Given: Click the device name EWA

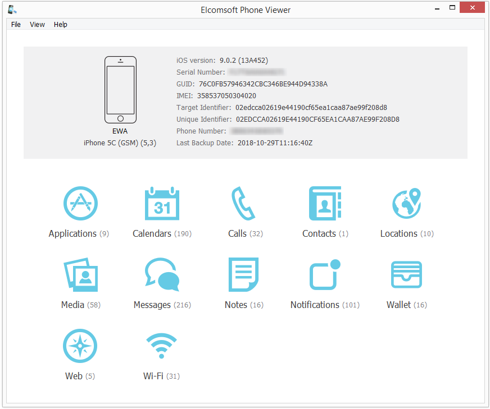Looking at the screenshot, I should (x=120, y=131).
